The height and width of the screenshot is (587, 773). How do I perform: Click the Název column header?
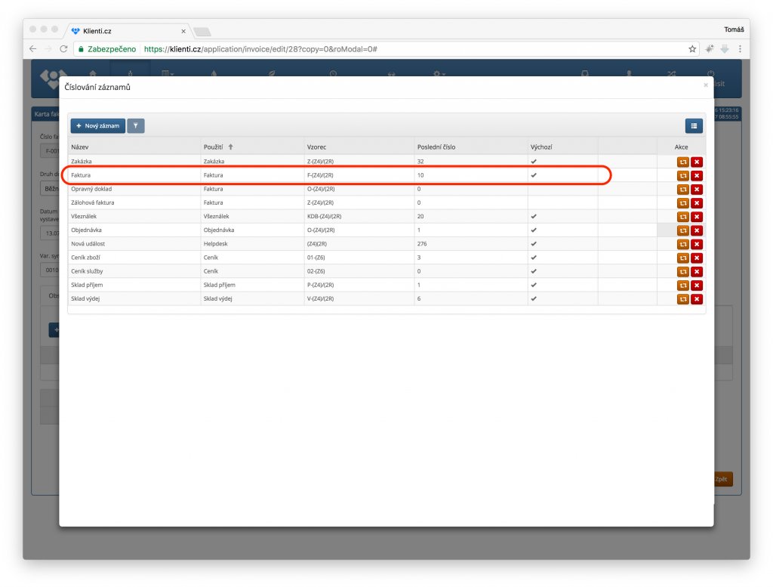point(80,147)
